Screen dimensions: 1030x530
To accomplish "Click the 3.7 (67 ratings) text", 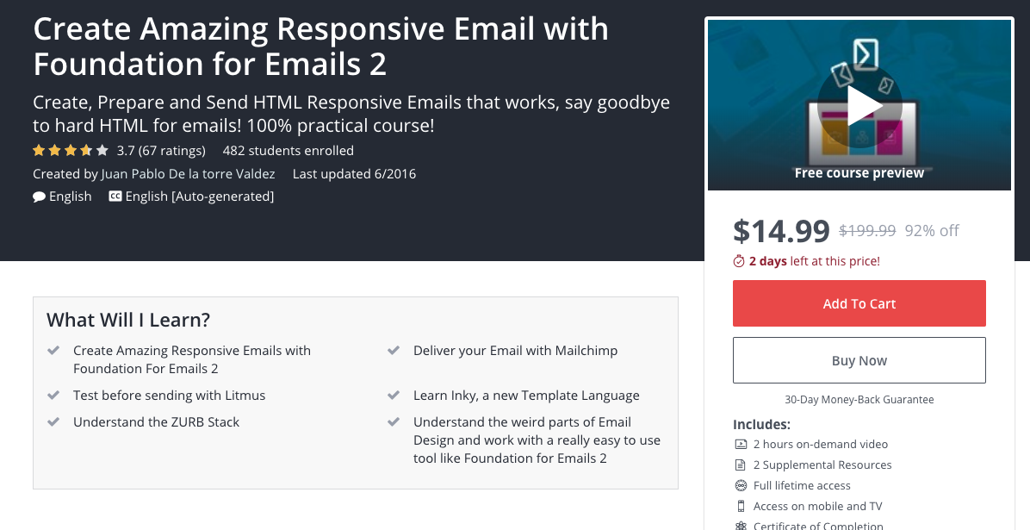I will [161, 151].
